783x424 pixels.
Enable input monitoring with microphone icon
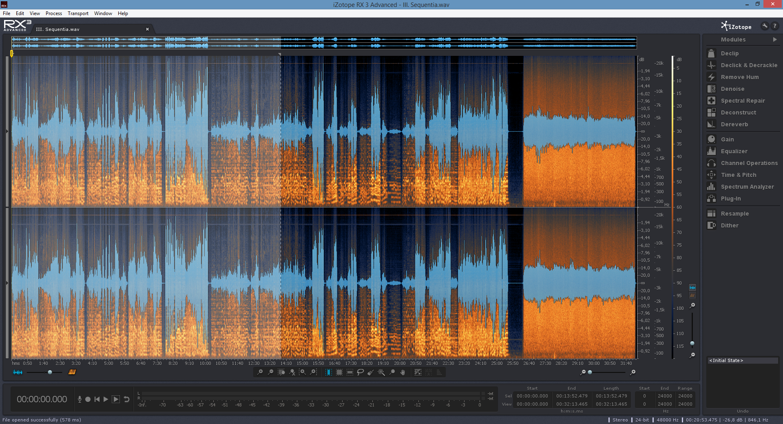80,400
